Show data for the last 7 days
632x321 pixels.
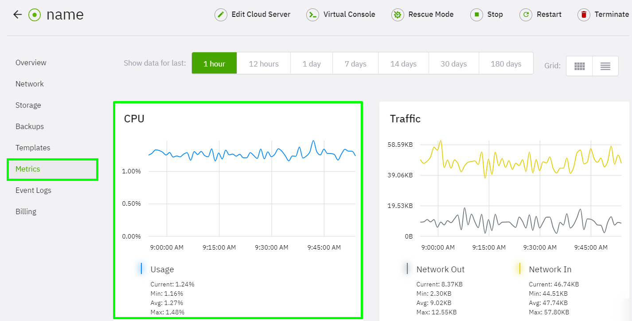pyautogui.click(x=355, y=63)
